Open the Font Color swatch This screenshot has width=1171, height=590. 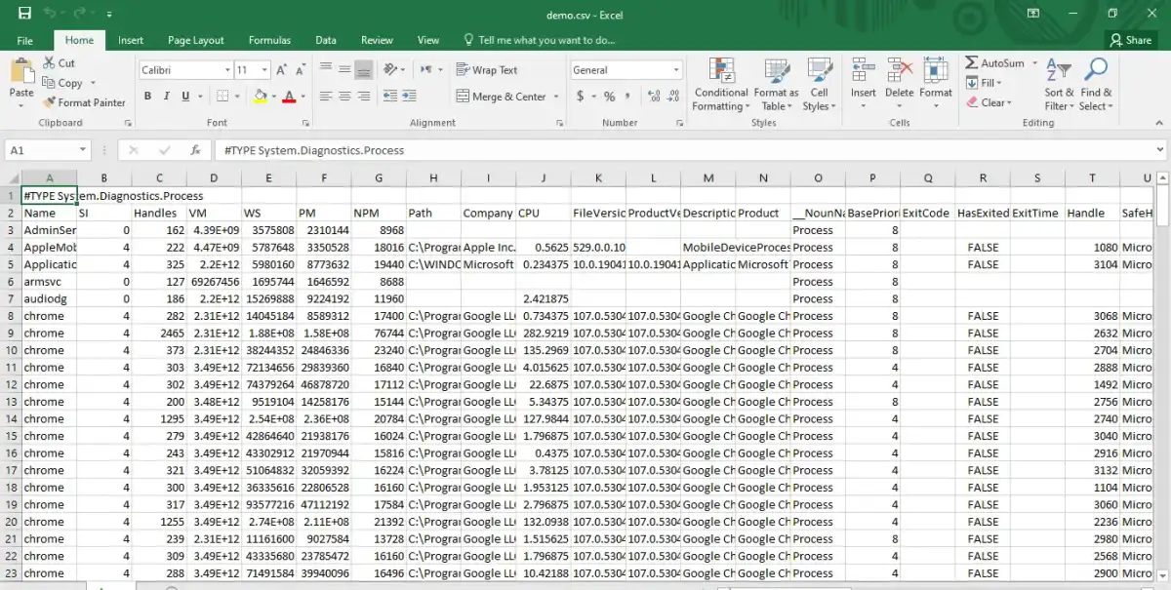tap(290, 96)
